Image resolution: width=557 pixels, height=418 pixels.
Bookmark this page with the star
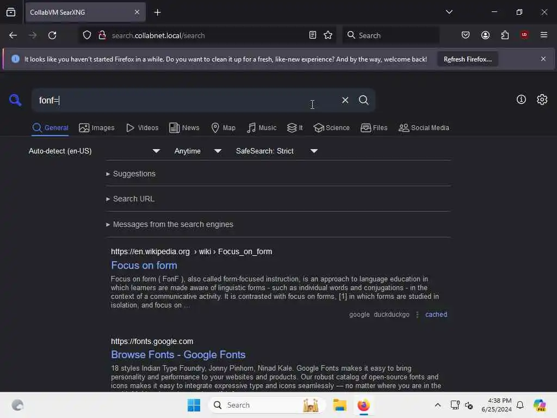328,35
